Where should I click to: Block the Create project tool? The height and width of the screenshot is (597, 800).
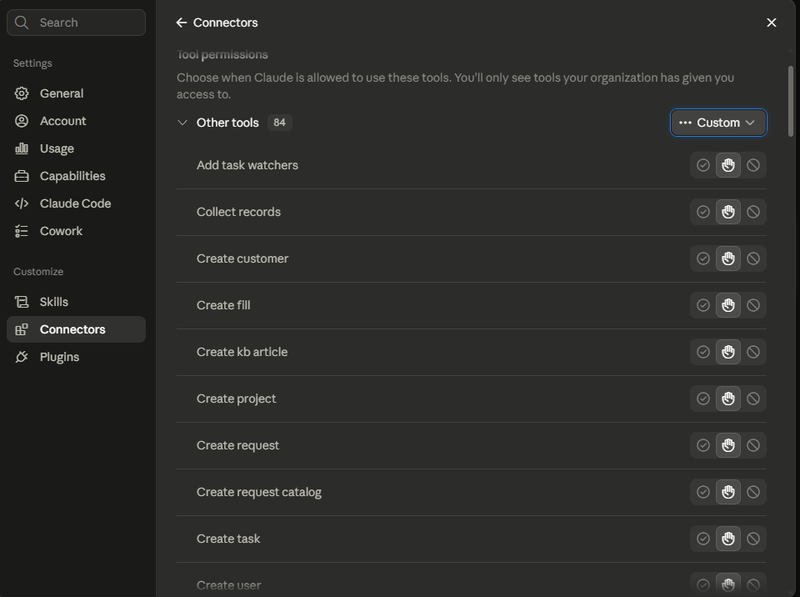(x=753, y=399)
